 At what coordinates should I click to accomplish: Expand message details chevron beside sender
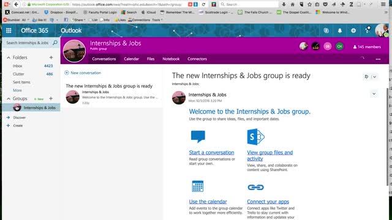(374, 94)
